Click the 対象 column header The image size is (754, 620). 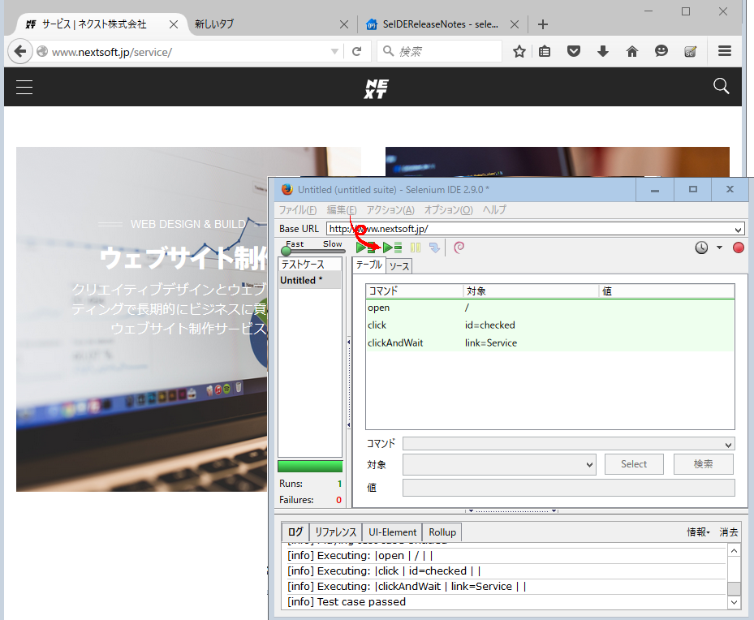pyautogui.click(x=532, y=291)
